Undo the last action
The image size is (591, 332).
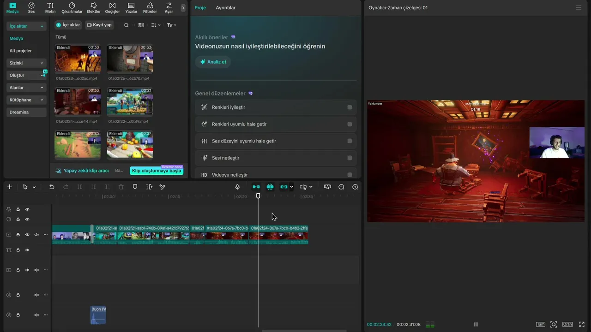52,187
